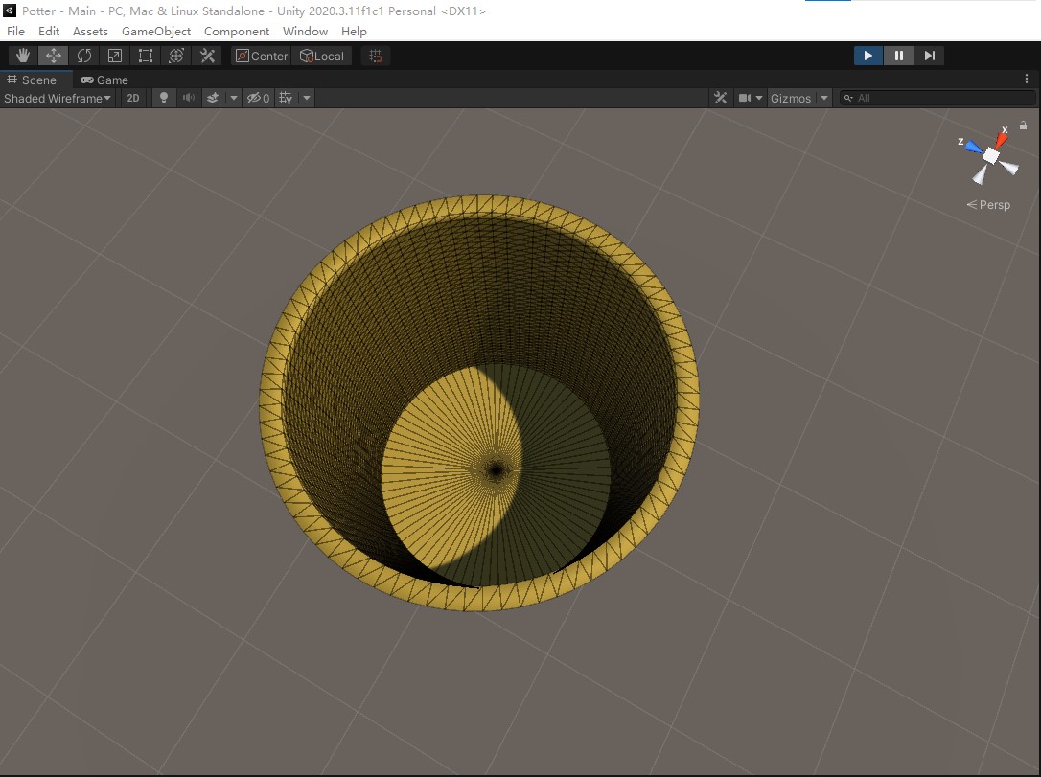Screen dimensions: 1041x777
Task: Toggle scene view rotation lock
Action: (1023, 125)
